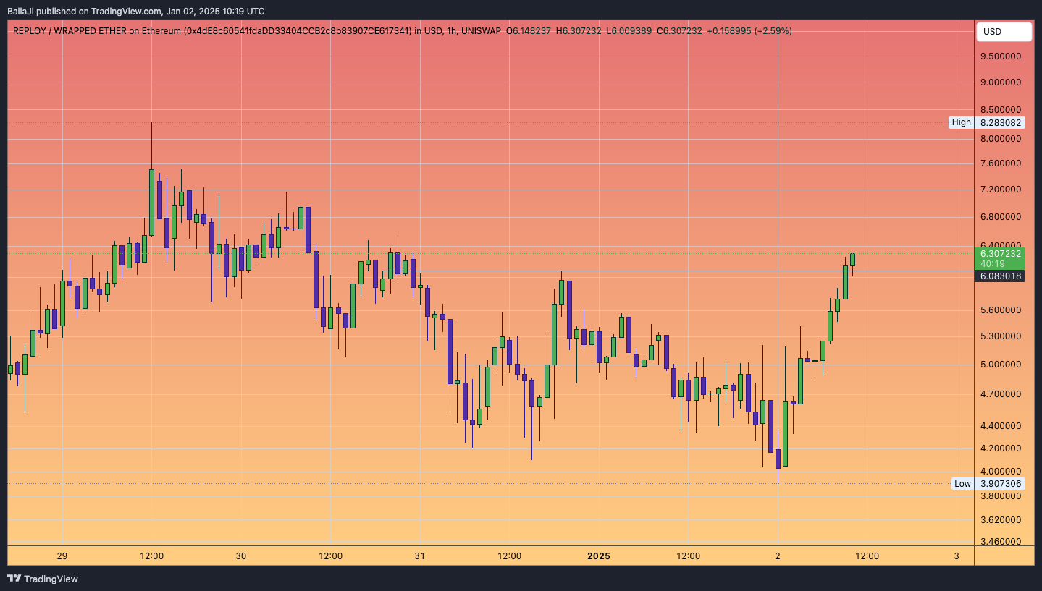The width and height of the screenshot is (1042, 591).
Task: Click the open value O6.148237
Action: click(x=529, y=31)
